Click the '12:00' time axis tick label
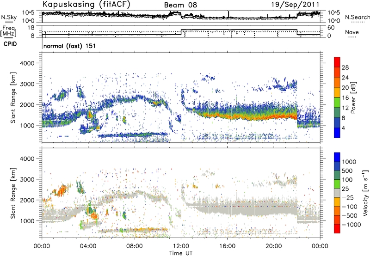 181,246
